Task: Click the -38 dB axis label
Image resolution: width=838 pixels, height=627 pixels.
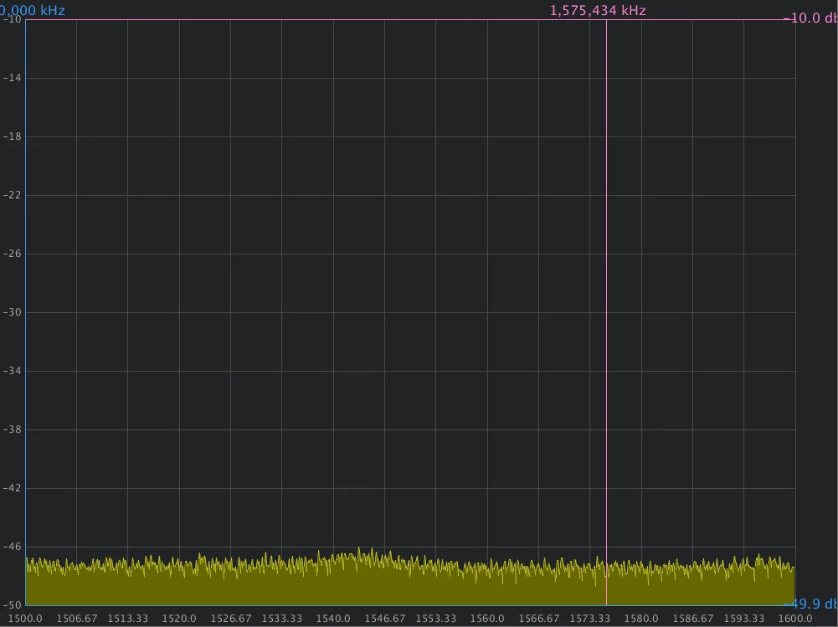Action: pyautogui.click(x=12, y=429)
